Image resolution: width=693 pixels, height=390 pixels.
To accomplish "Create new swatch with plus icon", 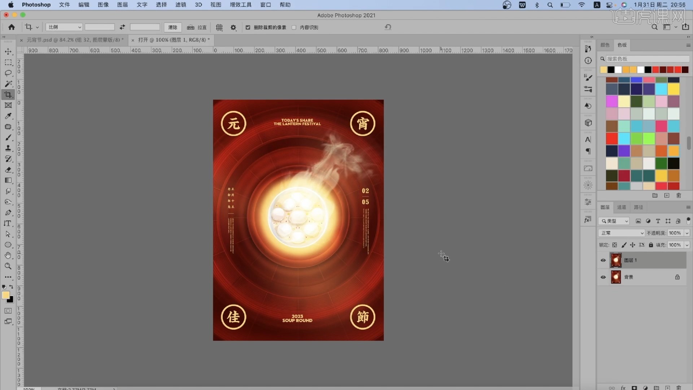I will click(x=667, y=195).
